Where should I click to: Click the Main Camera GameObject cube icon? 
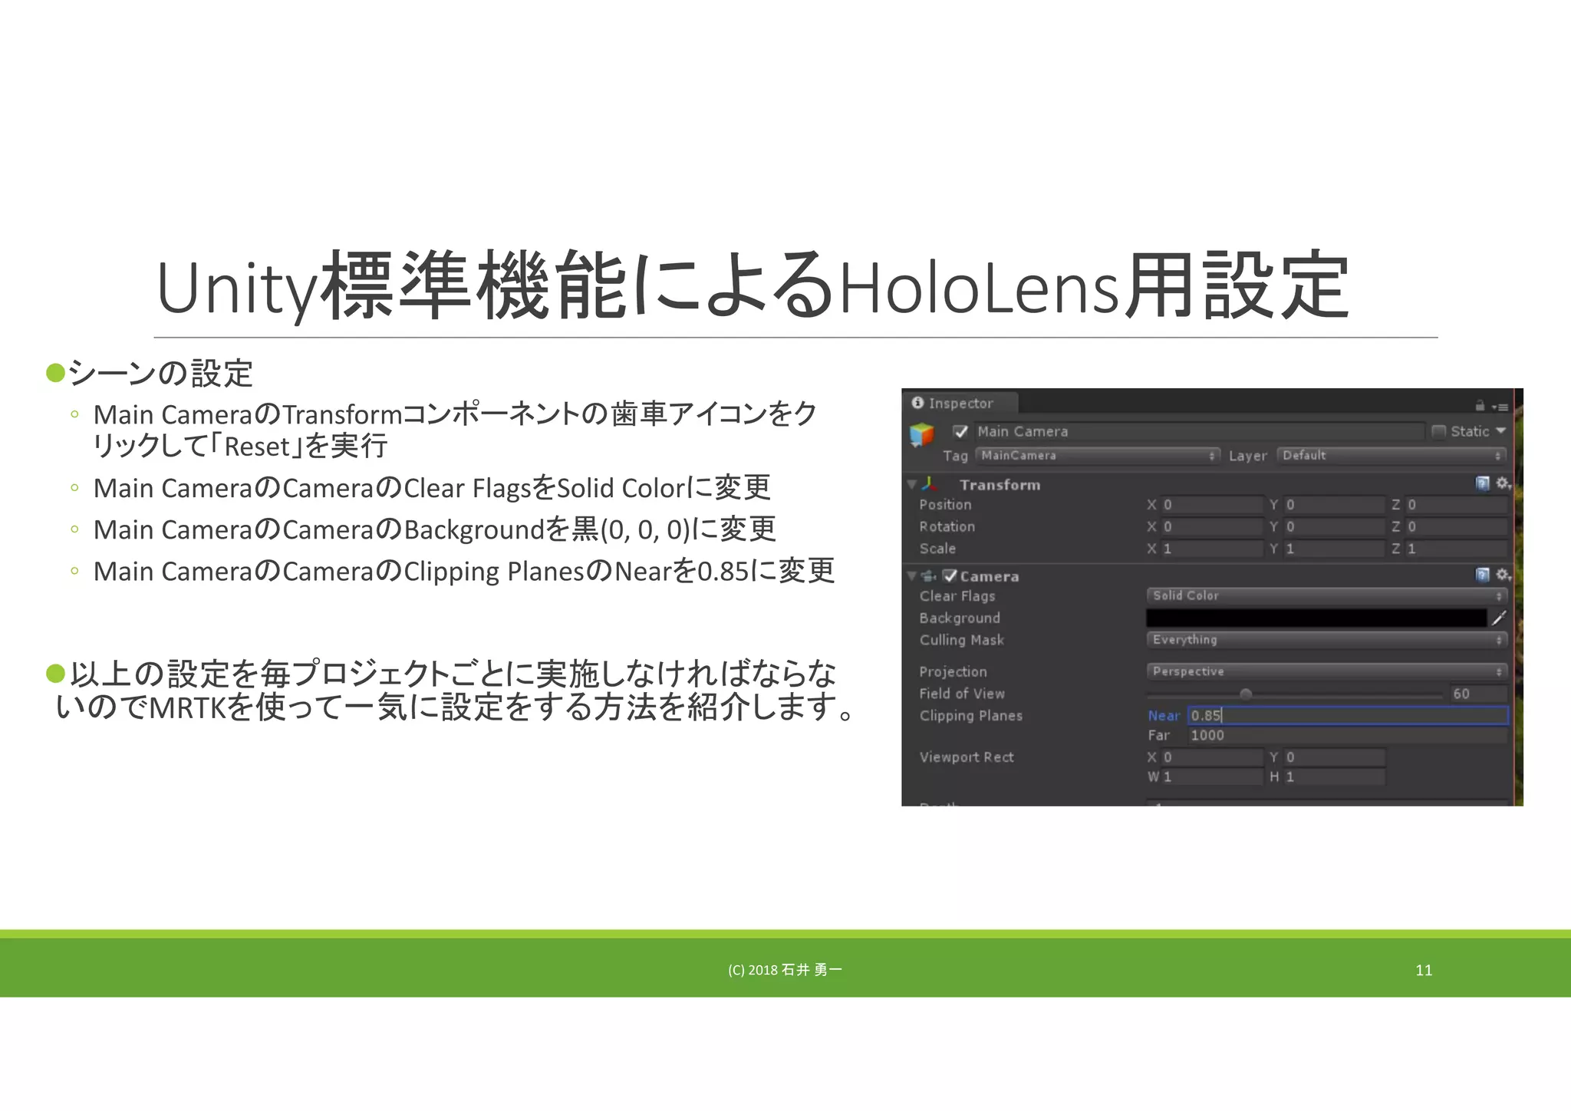[921, 435]
